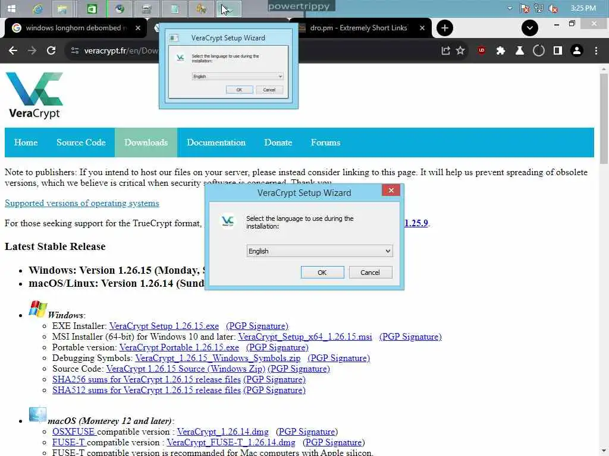The image size is (609, 456).
Task: Go back to the previous page
Action: pos(13,50)
